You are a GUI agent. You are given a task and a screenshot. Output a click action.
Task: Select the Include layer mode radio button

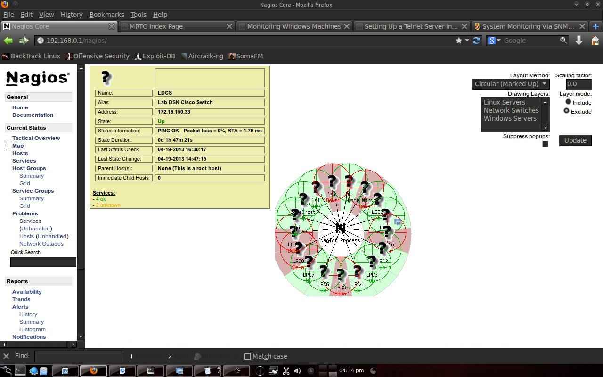[568, 102]
